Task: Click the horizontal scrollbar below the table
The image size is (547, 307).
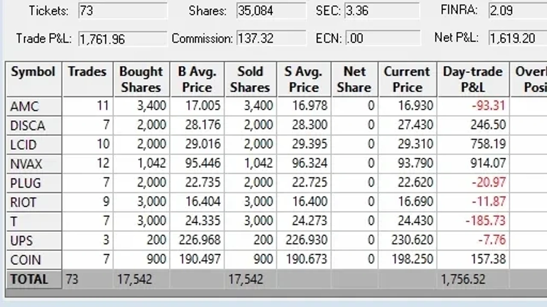Action: (x=273, y=293)
